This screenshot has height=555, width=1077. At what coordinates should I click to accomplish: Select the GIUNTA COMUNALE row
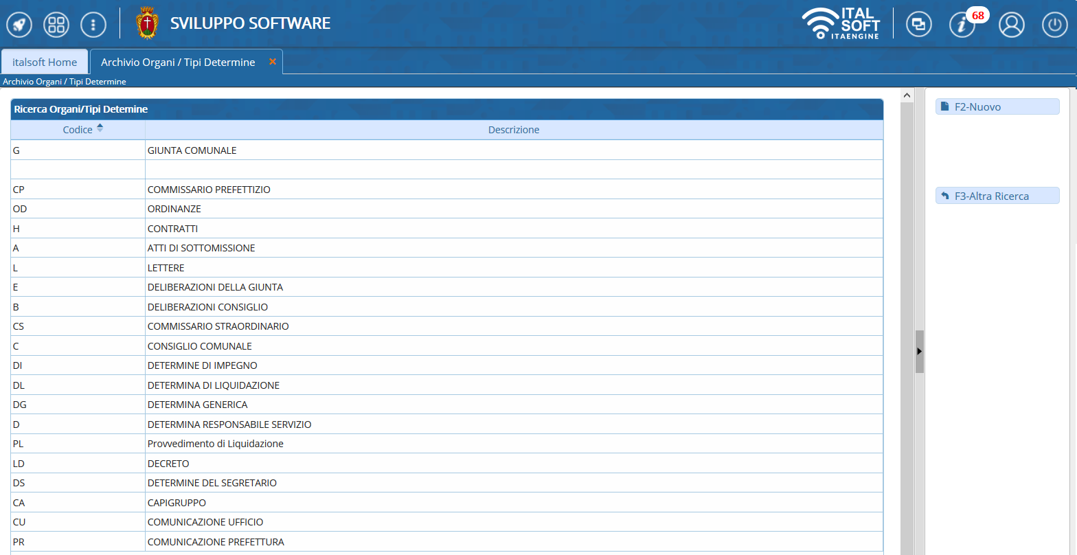click(x=192, y=150)
